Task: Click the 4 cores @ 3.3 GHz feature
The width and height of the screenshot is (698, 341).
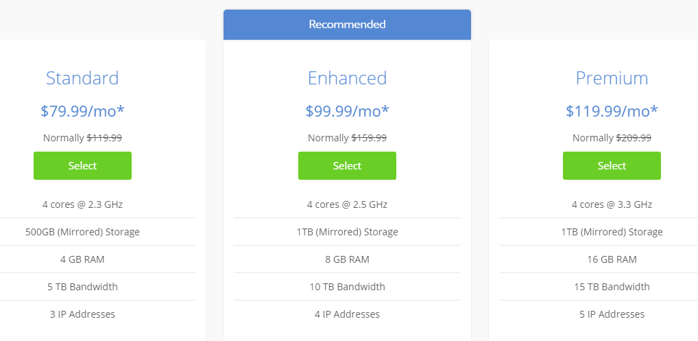Action: [612, 204]
